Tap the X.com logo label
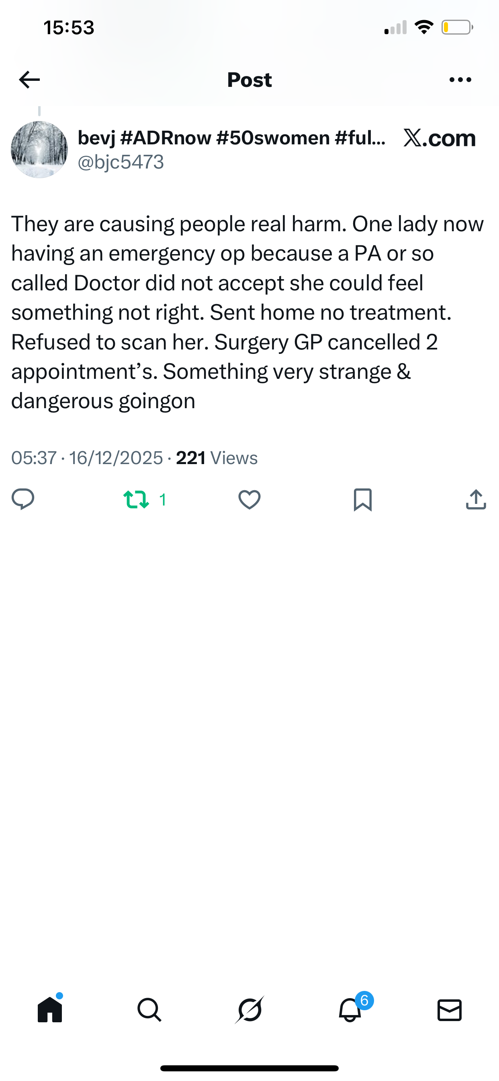 point(440,138)
